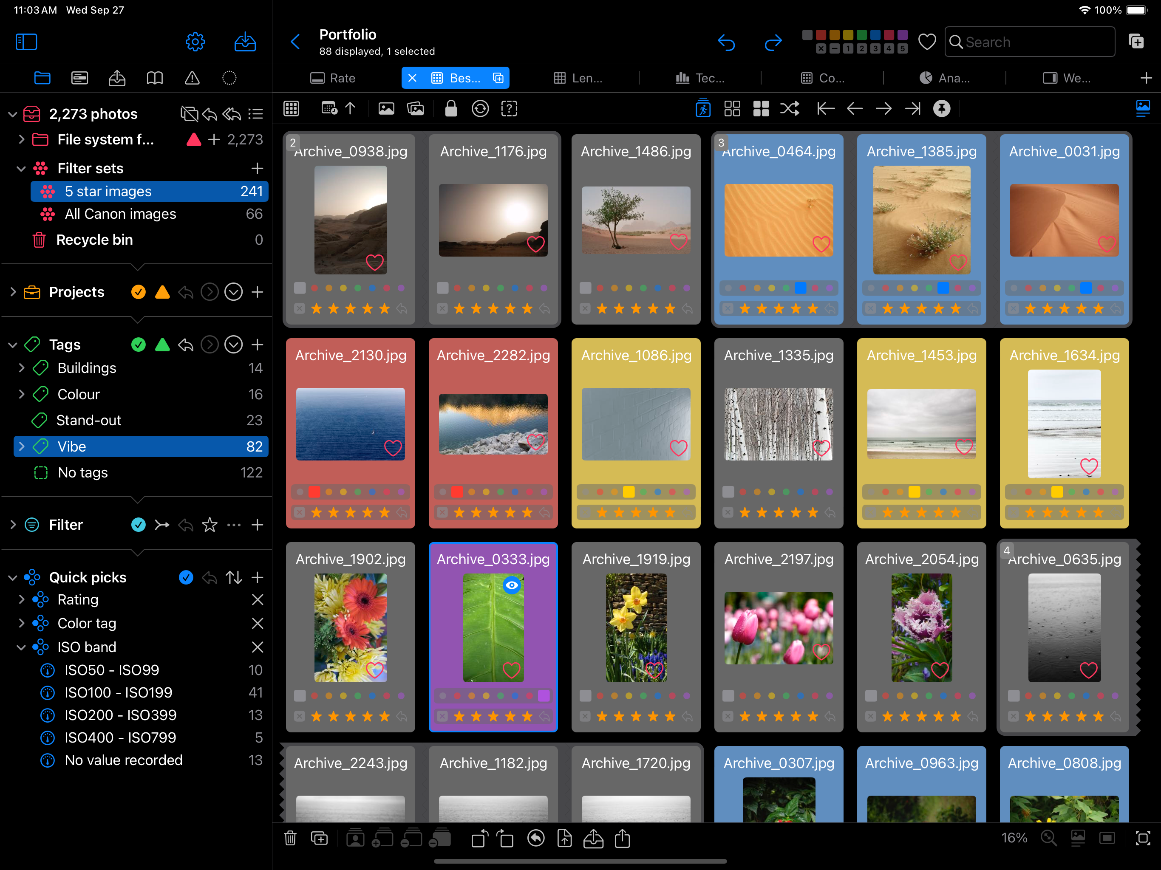Undo the last action
Screen dimensions: 1161x870
coord(726,42)
